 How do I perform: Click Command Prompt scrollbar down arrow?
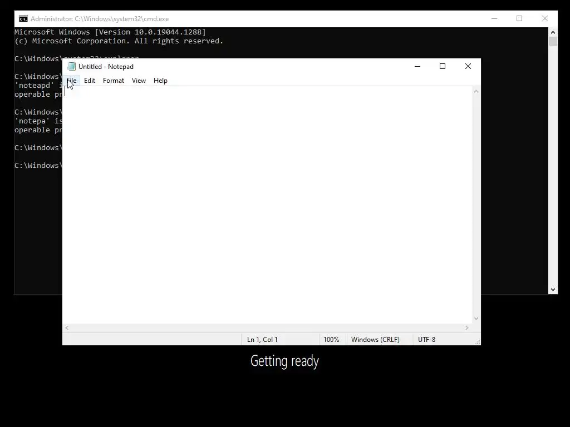pos(553,289)
